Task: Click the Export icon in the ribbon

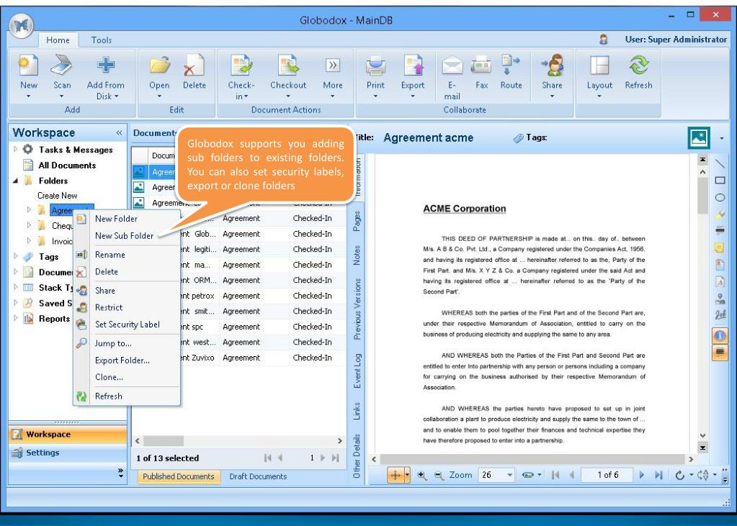Action: (x=413, y=65)
